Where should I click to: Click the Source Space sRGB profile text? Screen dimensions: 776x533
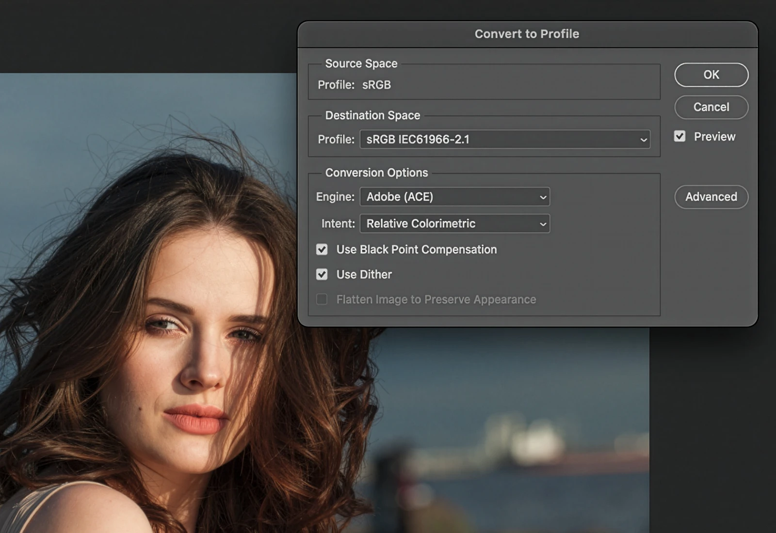click(376, 85)
